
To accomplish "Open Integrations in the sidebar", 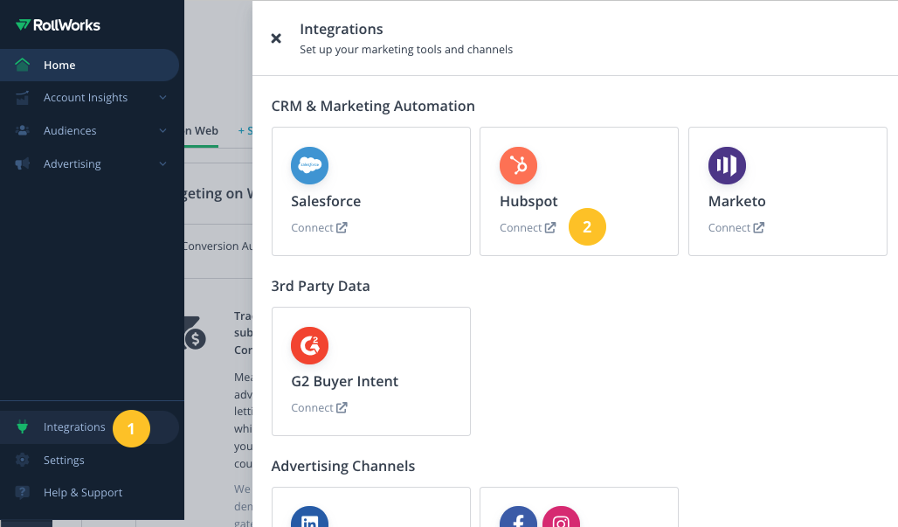I will (89, 426).
